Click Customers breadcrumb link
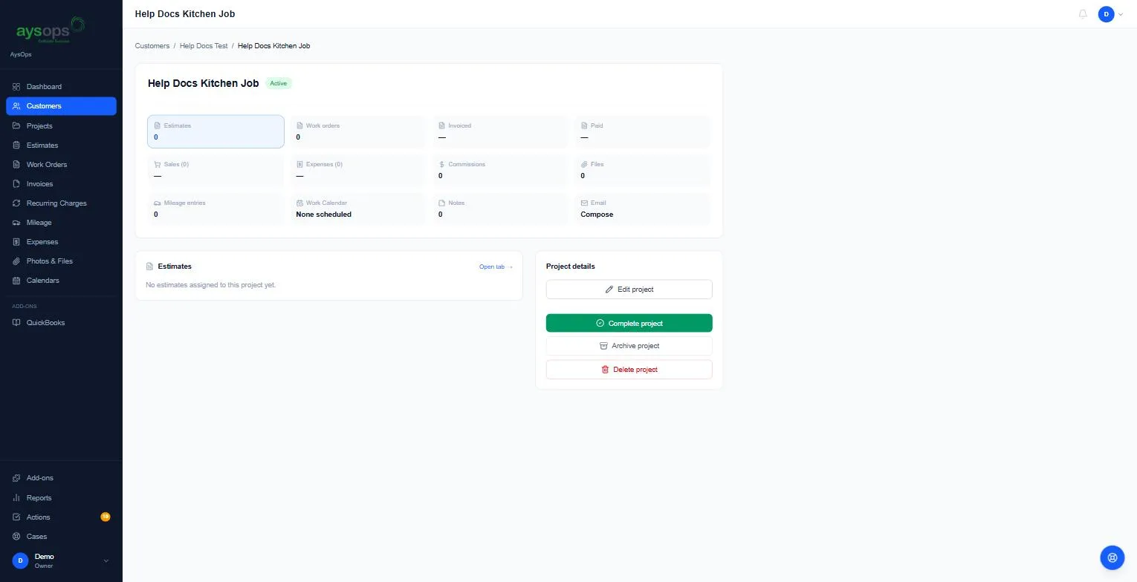This screenshot has height=582, width=1137. tap(152, 46)
